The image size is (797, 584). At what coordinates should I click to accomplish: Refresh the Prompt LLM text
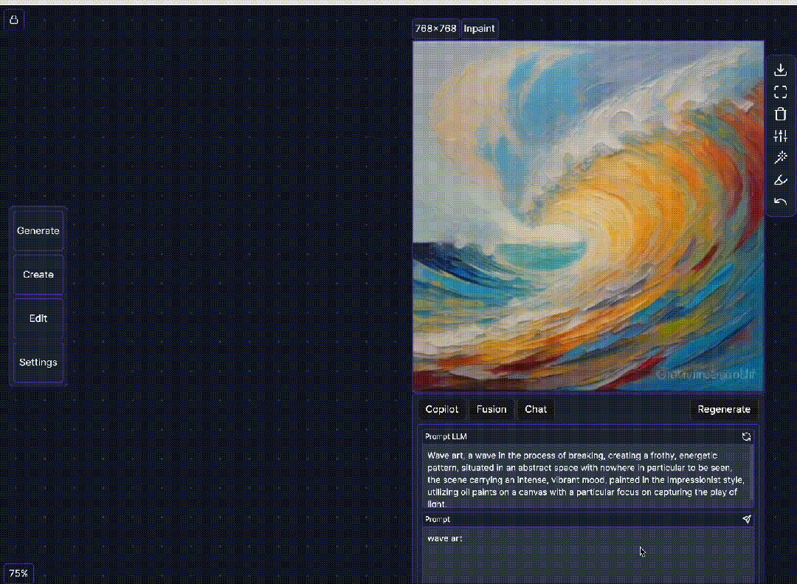coord(746,436)
